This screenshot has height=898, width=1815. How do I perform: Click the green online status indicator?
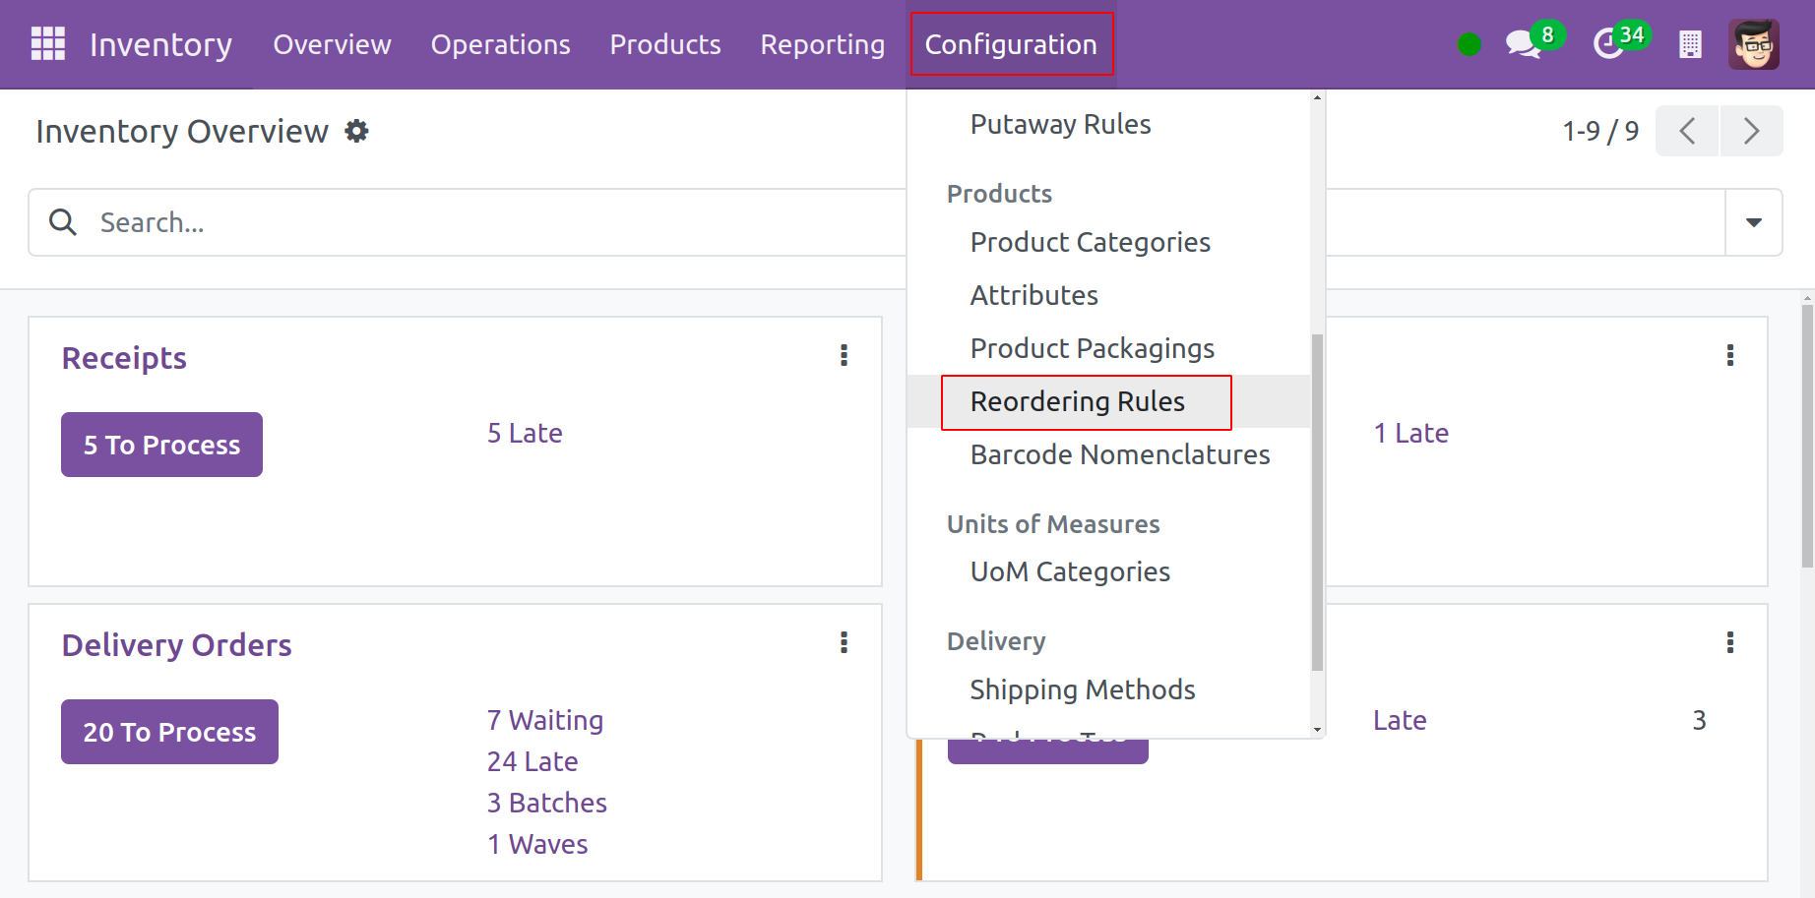1469,44
